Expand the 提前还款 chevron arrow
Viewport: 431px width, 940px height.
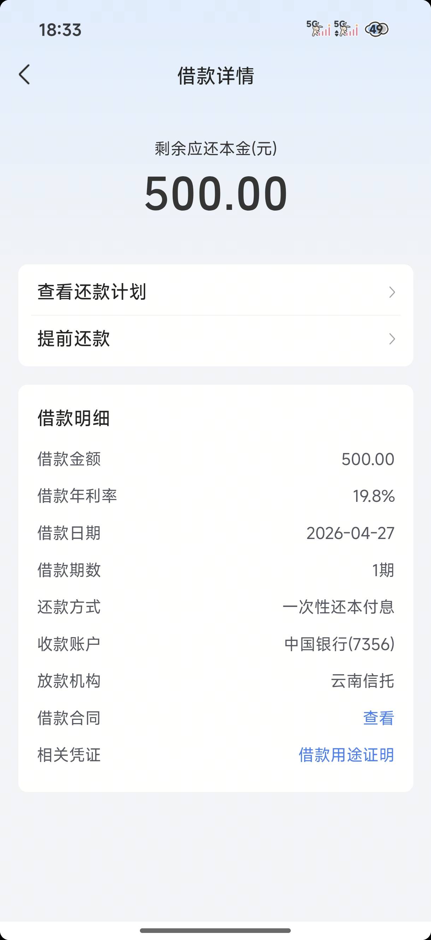pos(392,339)
